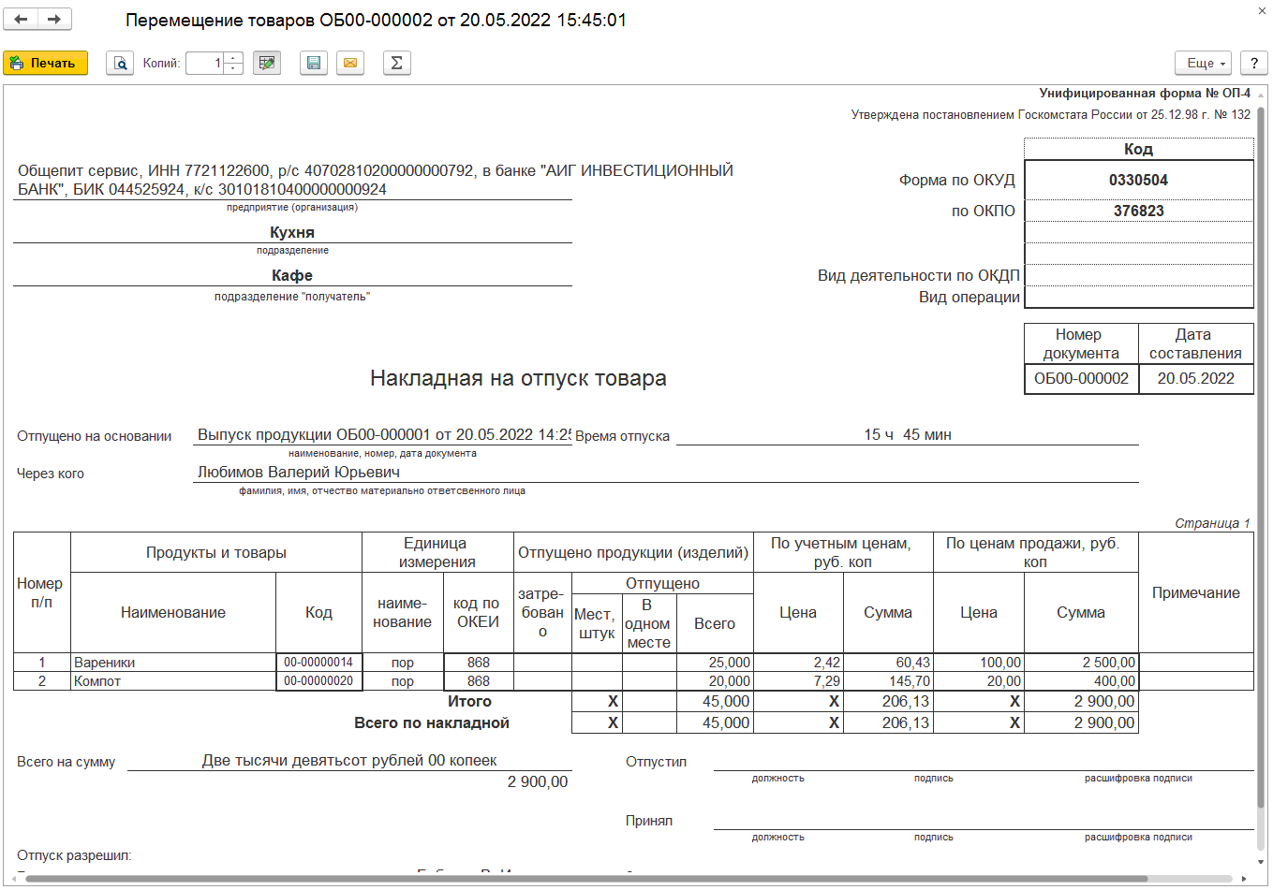Click the Кафе recipient subdivision
This screenshot has height=890, width=1273.
[292, 275]
